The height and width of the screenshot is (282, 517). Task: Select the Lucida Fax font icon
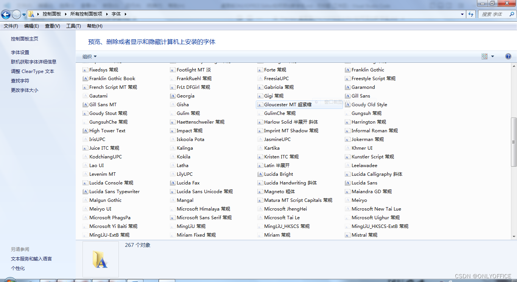pyautogui.click(x=173, y=183)
